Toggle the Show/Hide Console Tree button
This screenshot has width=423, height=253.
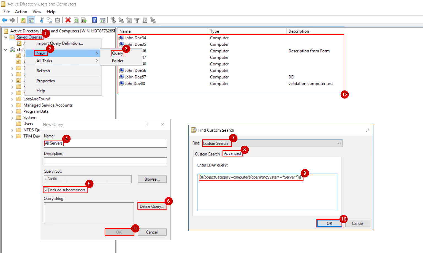click(x=31, y=20)
